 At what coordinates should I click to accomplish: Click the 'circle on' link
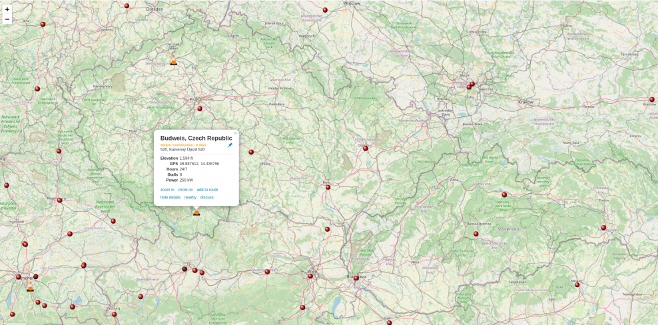185,190
